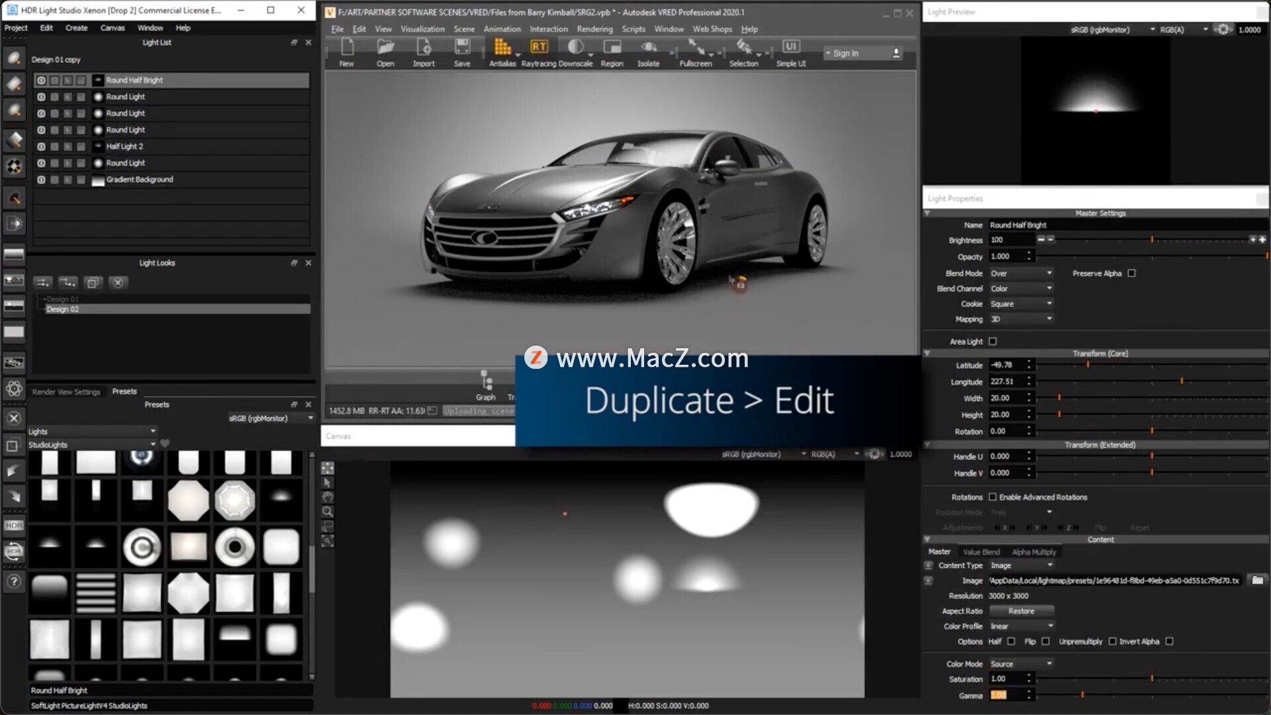The image size is (1271, 715).
Task: Click the Brightness slider track
Action: [x=1152, y=240]
